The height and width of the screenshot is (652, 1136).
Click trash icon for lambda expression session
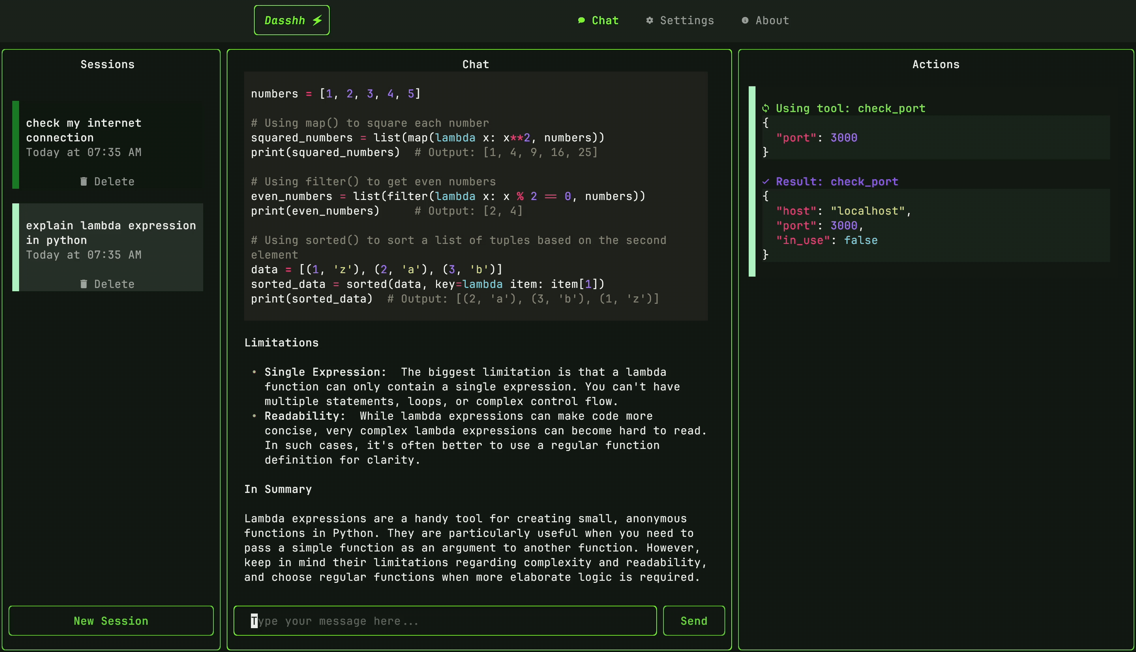(x=83, y=284)
